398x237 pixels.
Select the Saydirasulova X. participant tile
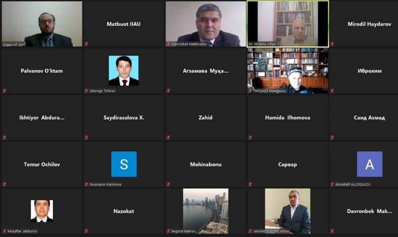[124, 118]
